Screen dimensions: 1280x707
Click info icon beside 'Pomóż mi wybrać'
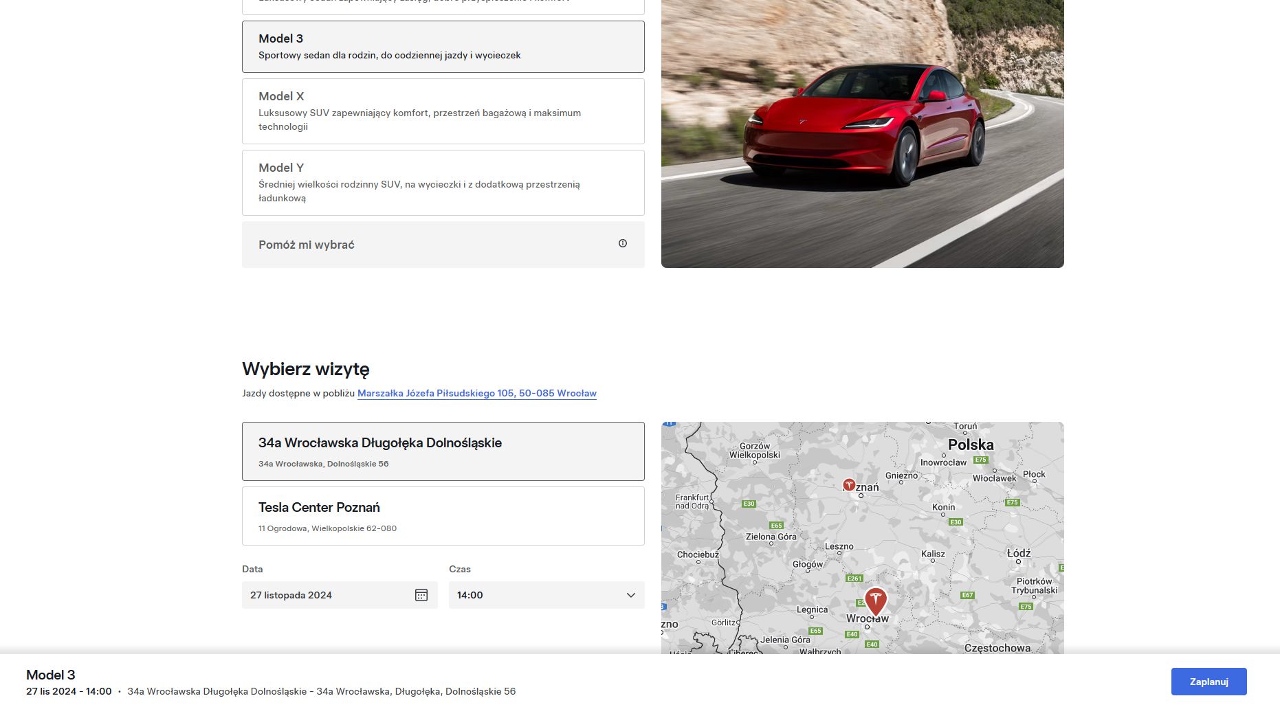[x=623, y=243]
